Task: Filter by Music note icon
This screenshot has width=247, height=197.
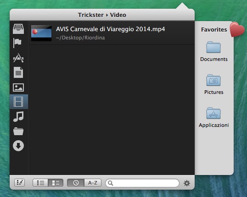Action: [18, 116]
